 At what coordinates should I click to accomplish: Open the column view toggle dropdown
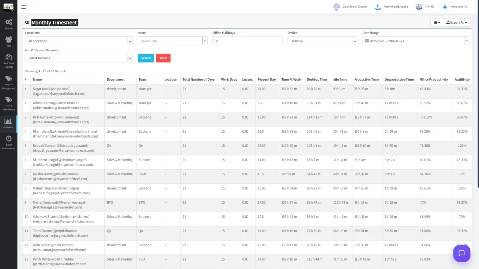pyautogui.click(x=437, y=22)
